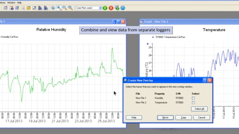239x134 pixels.
Task: Click the download logger data icon
Action: (117, 8)
